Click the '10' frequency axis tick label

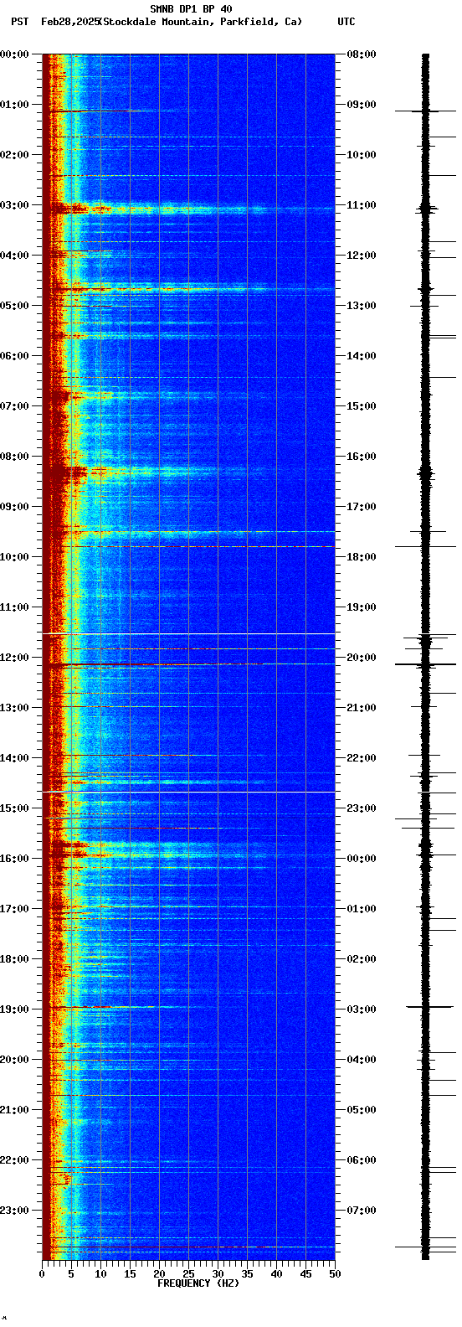click(x=100, y=1274)
